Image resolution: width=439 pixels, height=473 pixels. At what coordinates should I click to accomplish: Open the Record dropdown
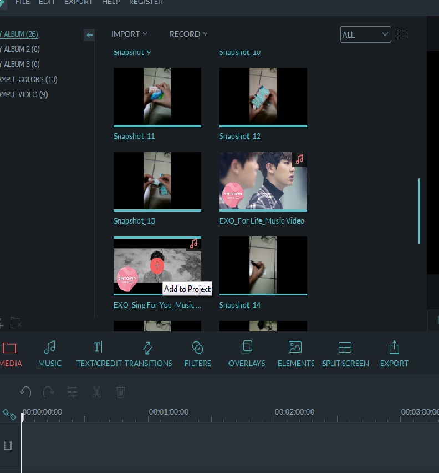(188, 34)
